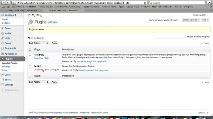The height and width of the screenshot is (119, 213).
Task: Tick the select-all checkbox in table header
Action: [30, 50]
